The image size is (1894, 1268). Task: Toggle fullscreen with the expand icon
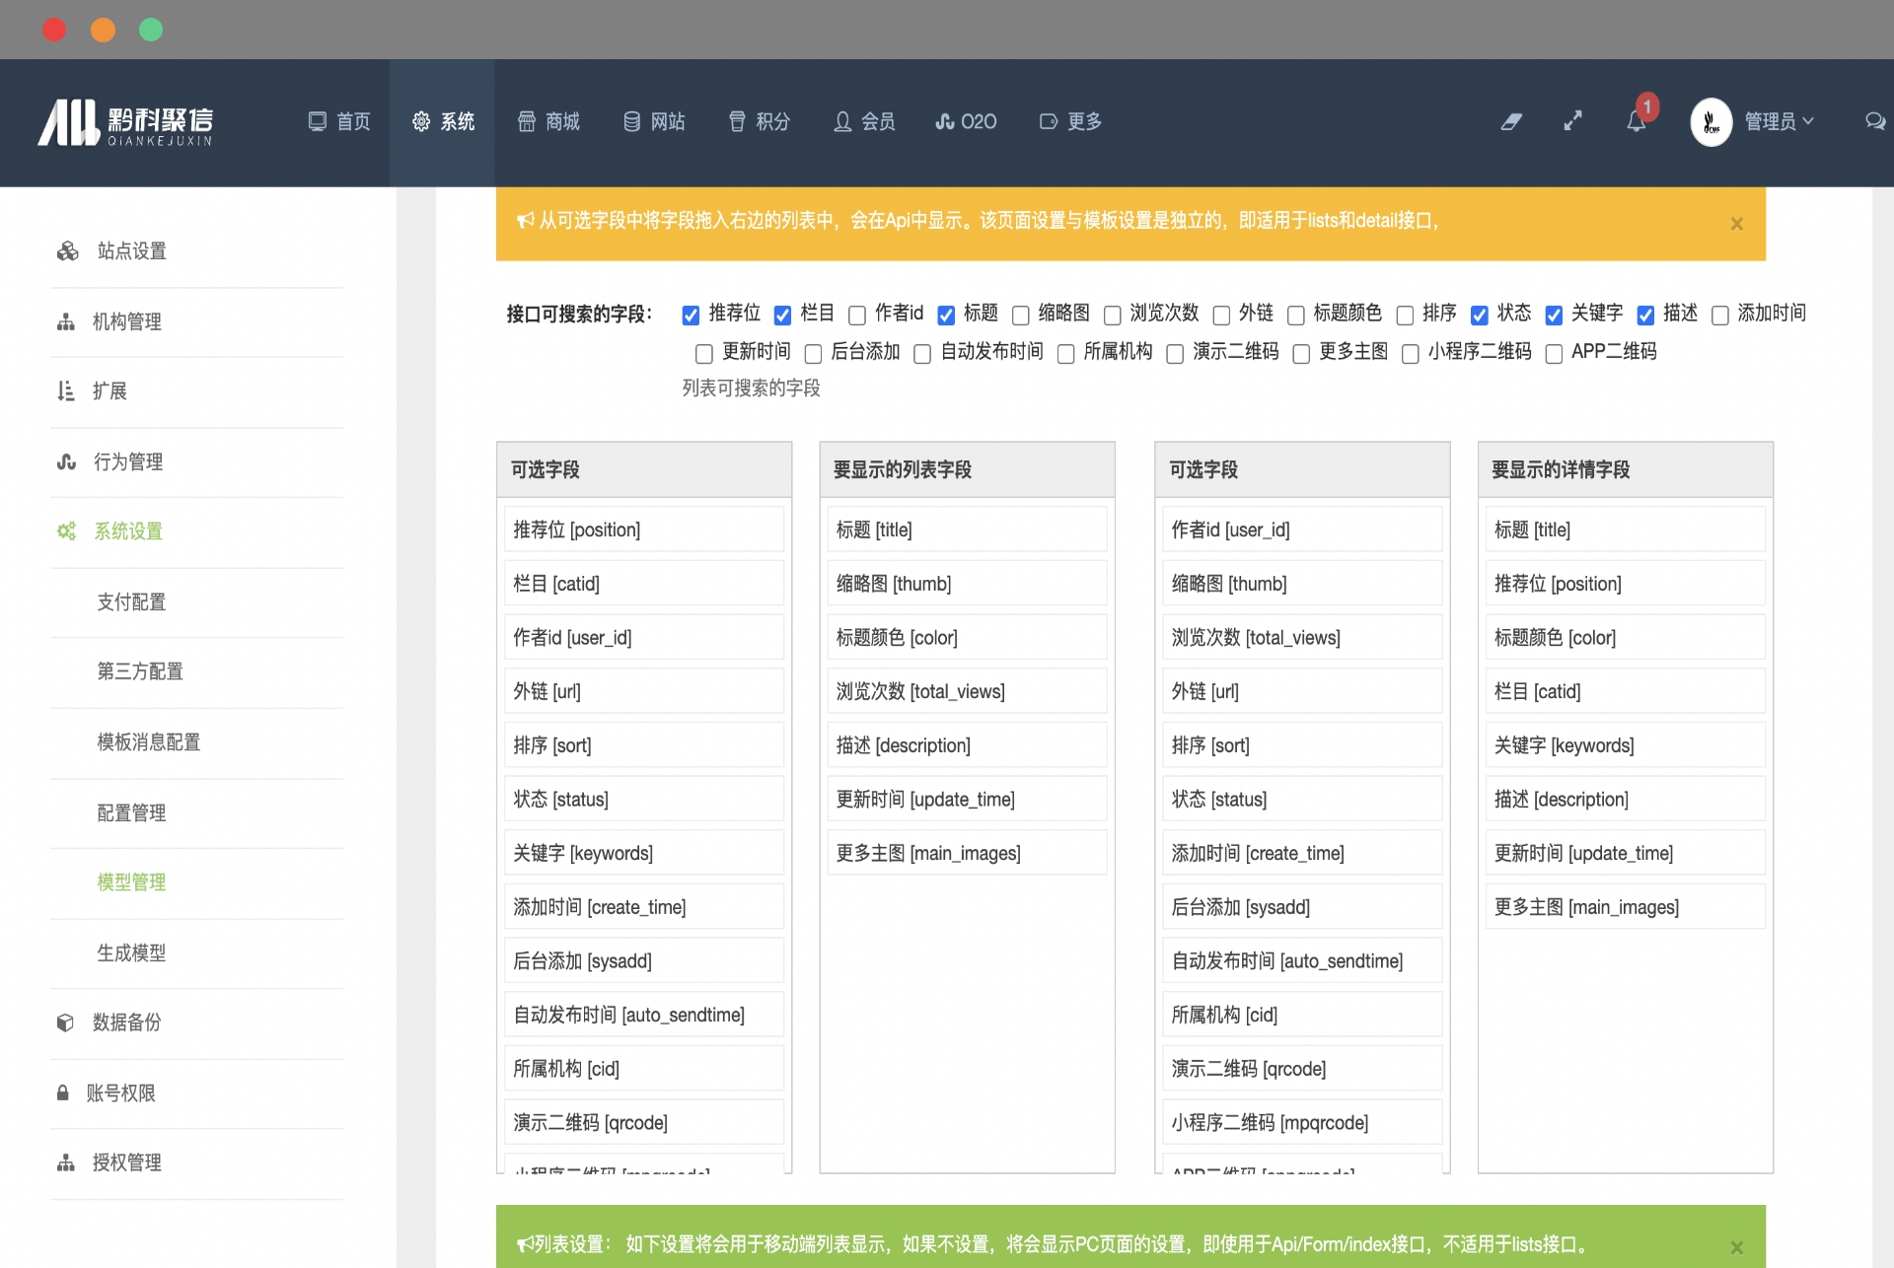point(1573,121)
